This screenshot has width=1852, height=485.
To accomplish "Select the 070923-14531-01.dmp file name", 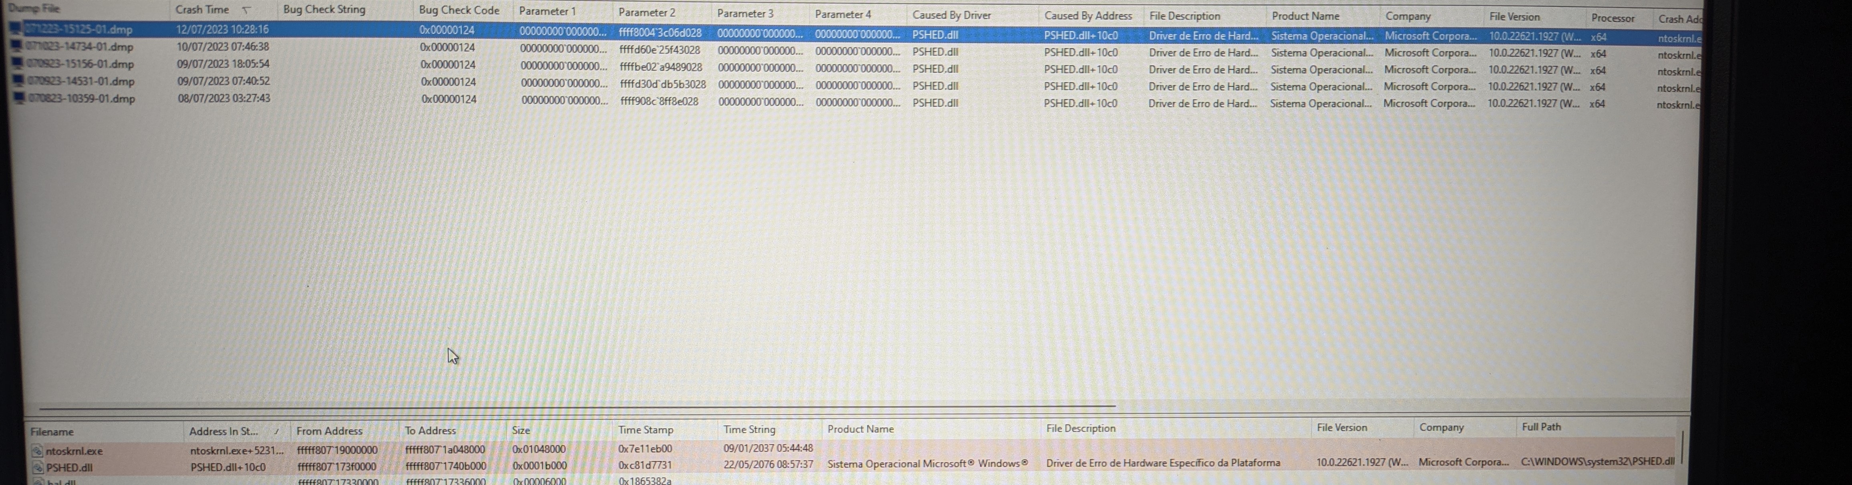I will pos(81,81).
